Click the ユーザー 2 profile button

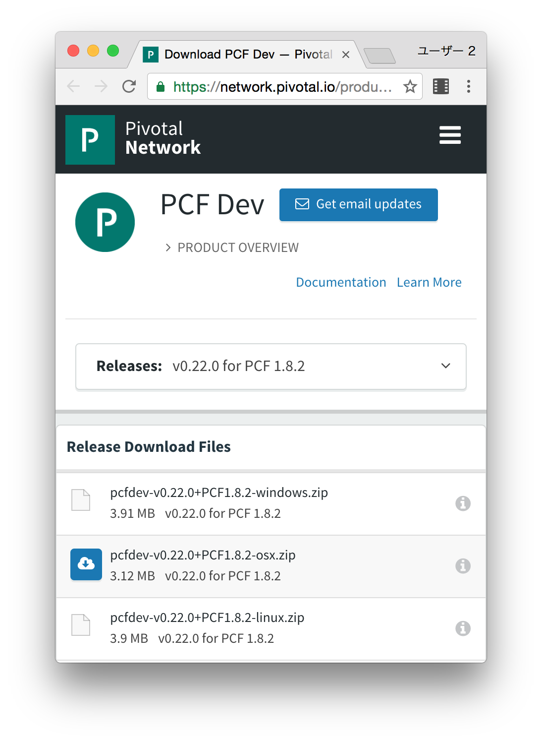446,51
